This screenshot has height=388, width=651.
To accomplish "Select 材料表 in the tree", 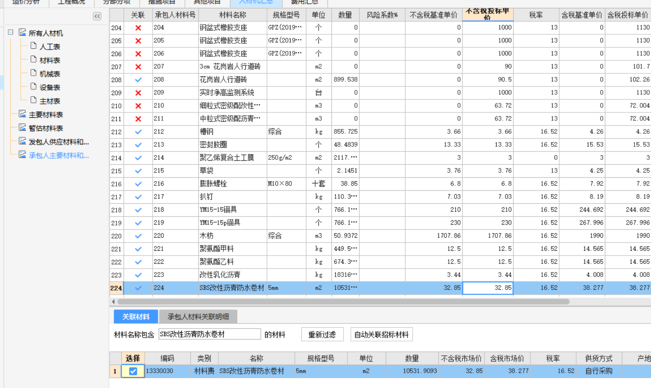I will (50, 60).
